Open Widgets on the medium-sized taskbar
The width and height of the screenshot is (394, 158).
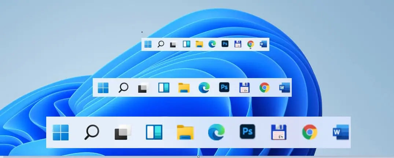(x=164, y=88)
